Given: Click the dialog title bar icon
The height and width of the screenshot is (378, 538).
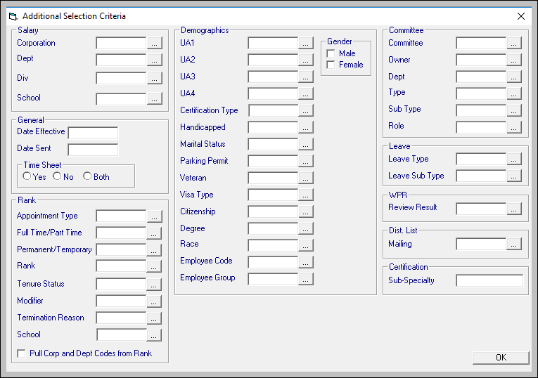Looking at the screenshot, I should [13, 16].
